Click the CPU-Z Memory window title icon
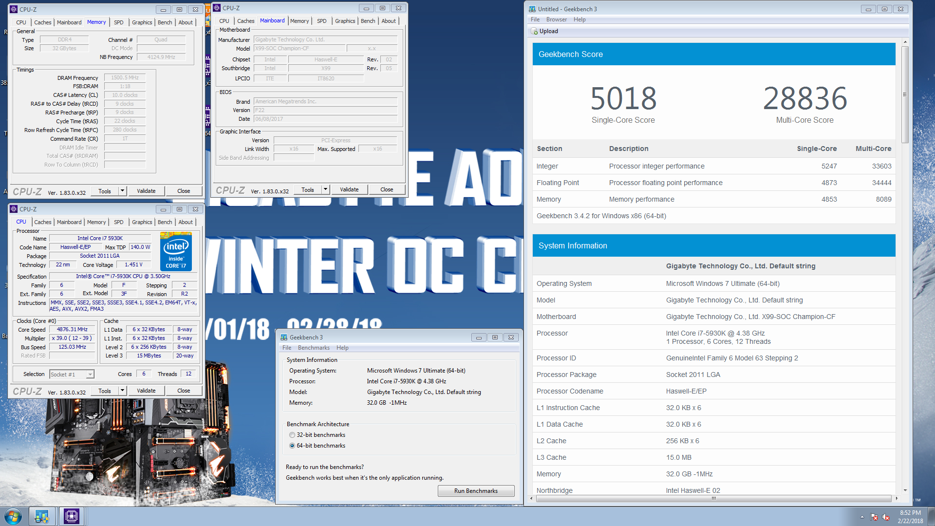The width and height of the screenshot is (935, 526). 14,9
